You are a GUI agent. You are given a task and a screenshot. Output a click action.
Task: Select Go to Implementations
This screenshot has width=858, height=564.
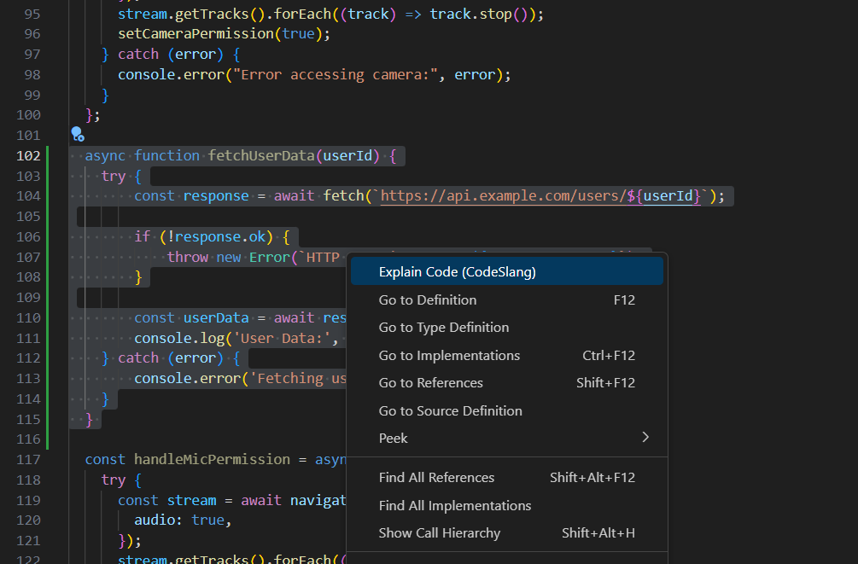click(507, 355)
